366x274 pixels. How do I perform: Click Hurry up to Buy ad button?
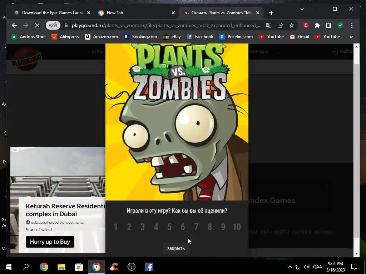click(50, 242)
